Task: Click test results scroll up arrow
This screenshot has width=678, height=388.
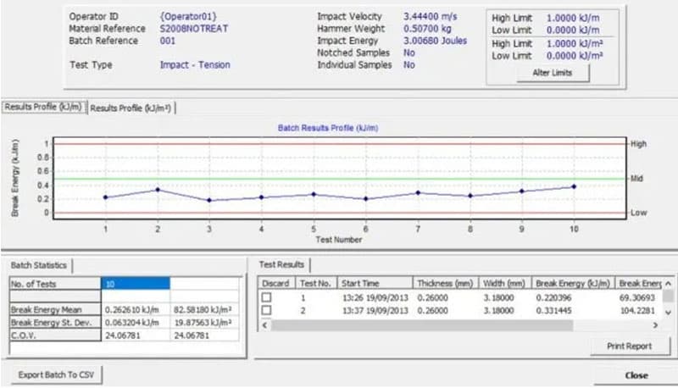Action: pyautogui.click(x=668, y=284)
